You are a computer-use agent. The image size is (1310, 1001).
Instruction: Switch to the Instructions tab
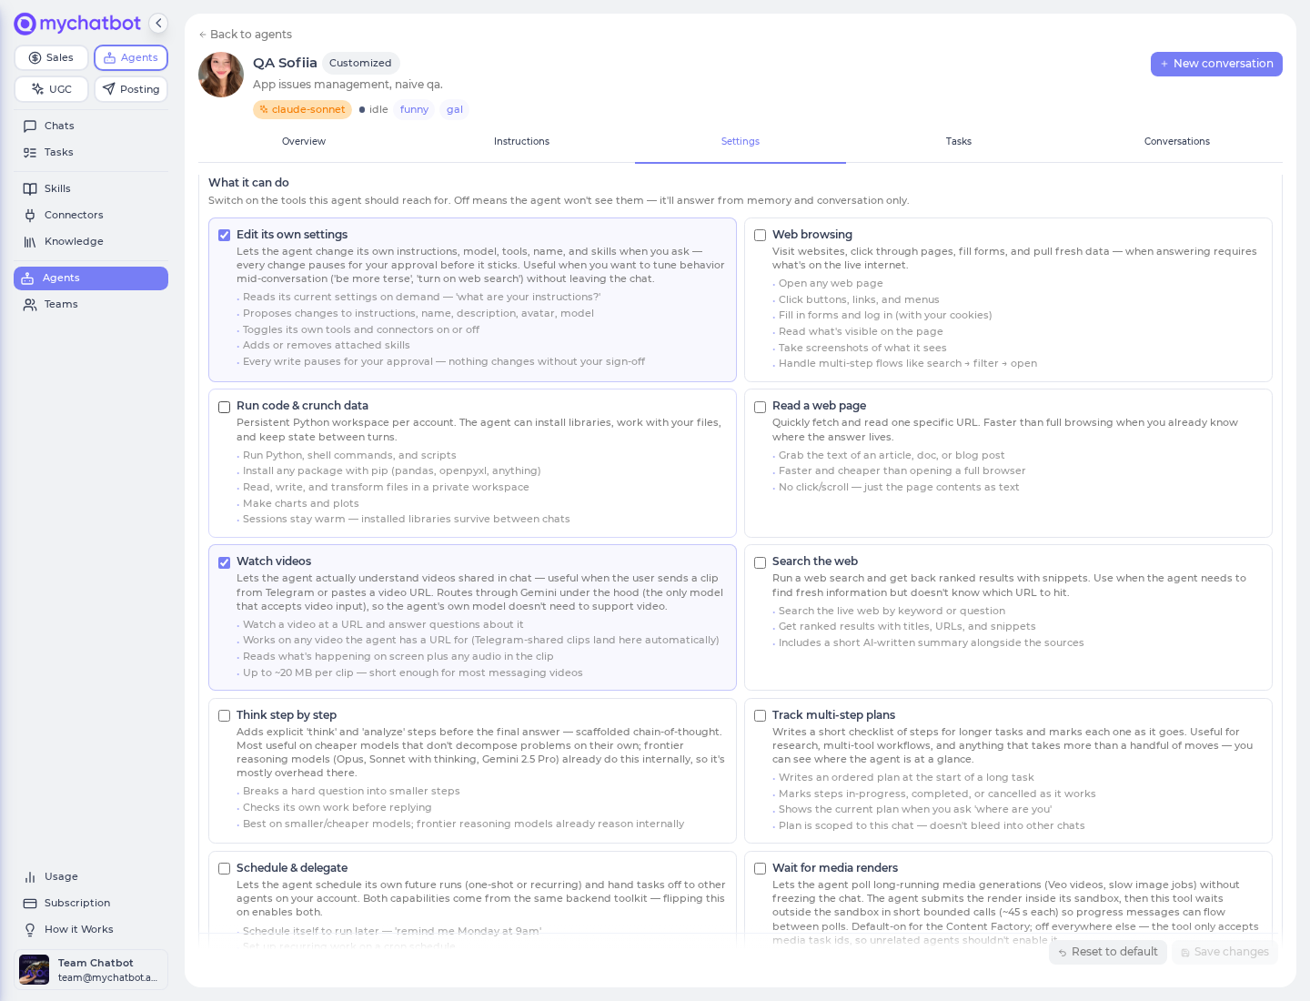click(x=521, y=141)
